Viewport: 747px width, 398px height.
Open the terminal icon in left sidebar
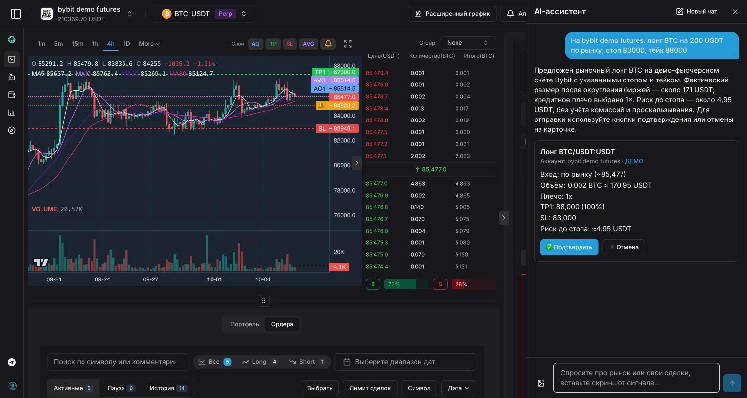12,59
